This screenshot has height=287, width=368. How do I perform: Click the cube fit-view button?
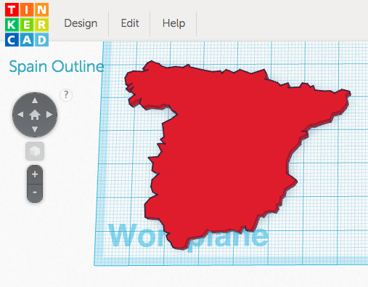pos(35,151)
